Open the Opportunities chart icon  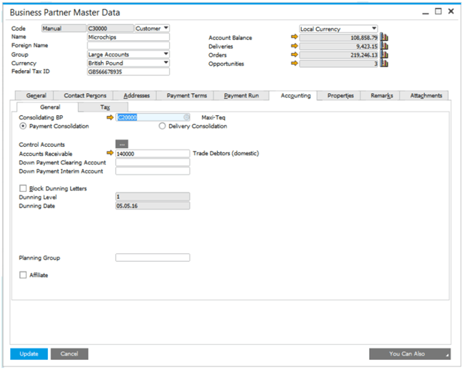[x=384, y=64]
